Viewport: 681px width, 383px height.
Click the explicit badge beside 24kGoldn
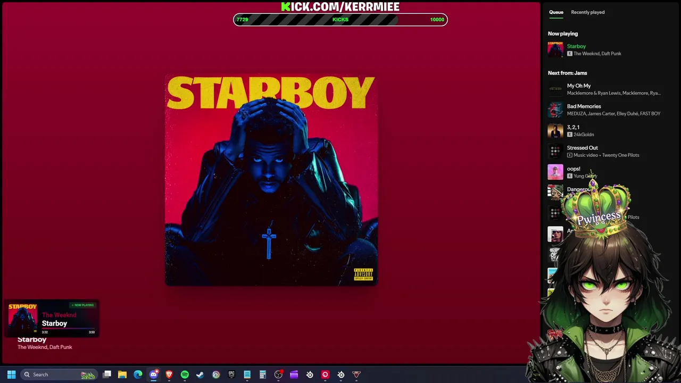570,135
